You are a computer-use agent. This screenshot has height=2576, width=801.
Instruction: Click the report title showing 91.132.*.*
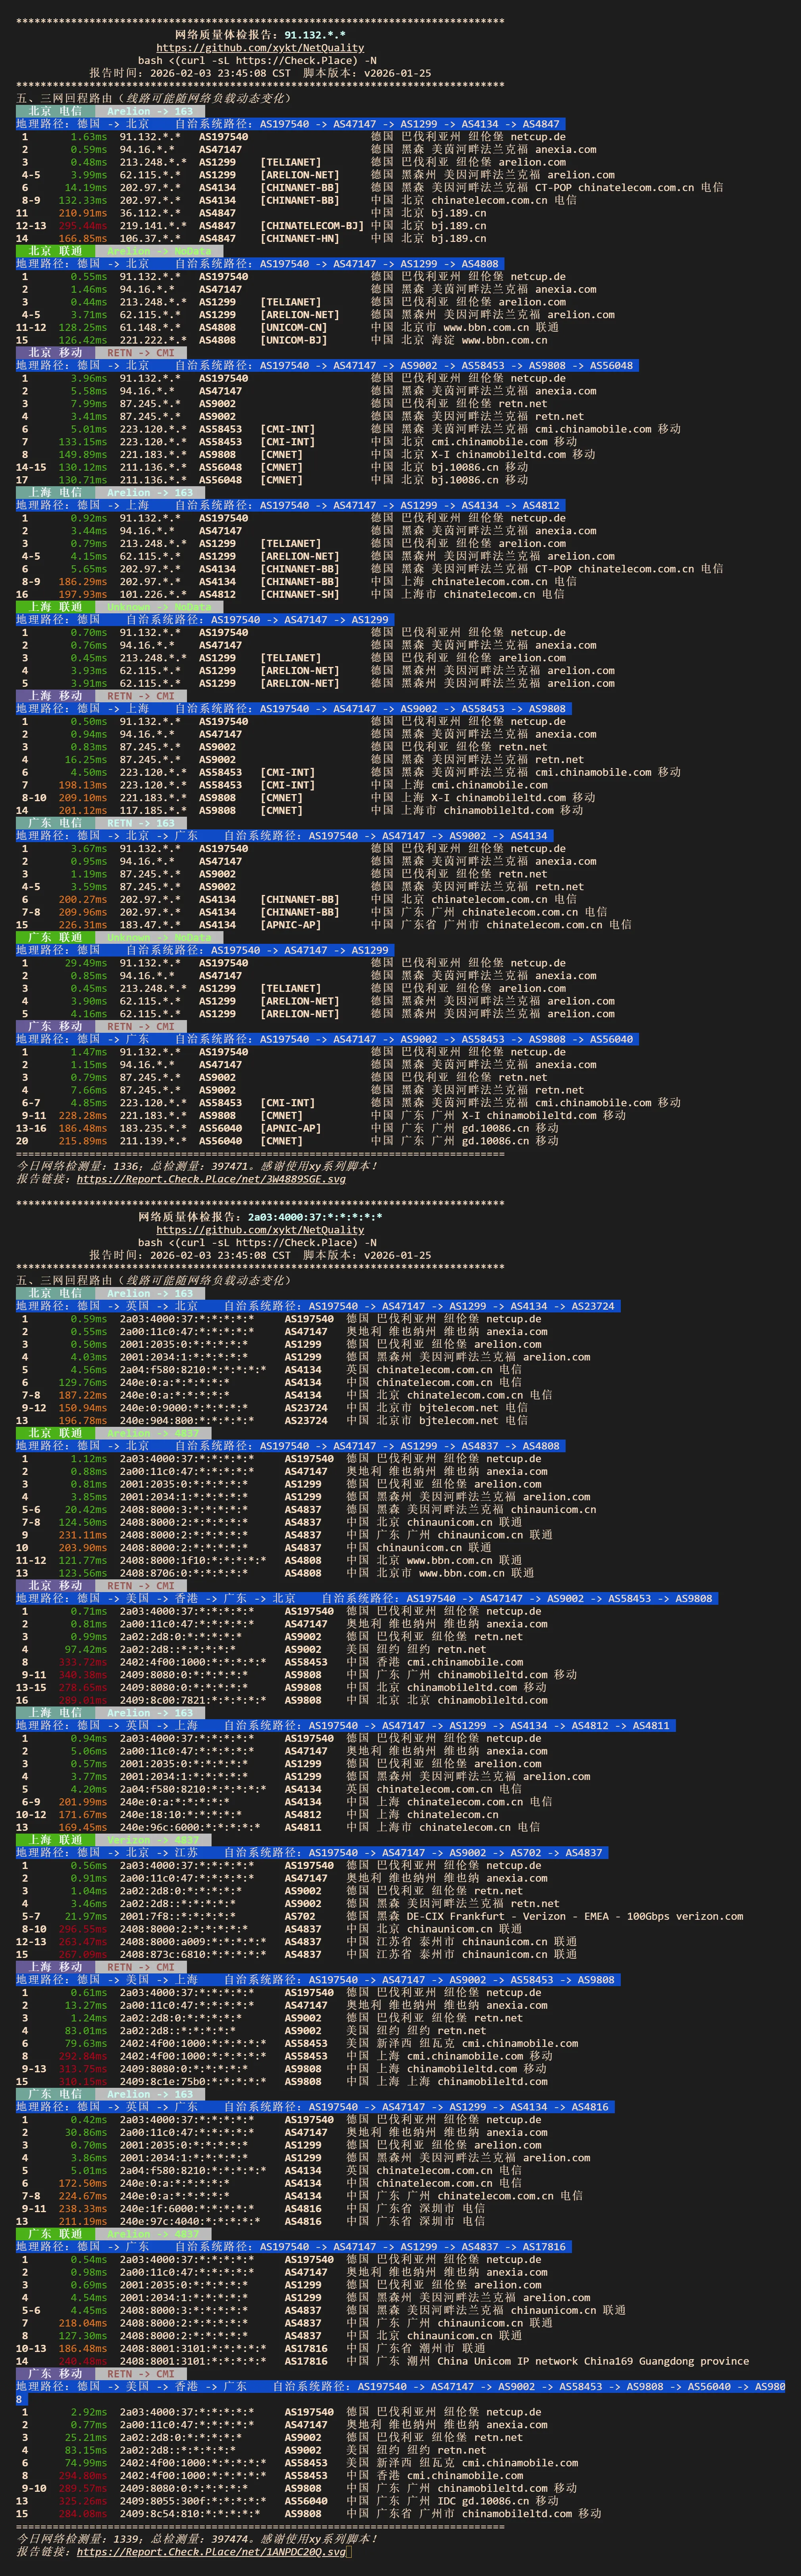coord(260,35)
